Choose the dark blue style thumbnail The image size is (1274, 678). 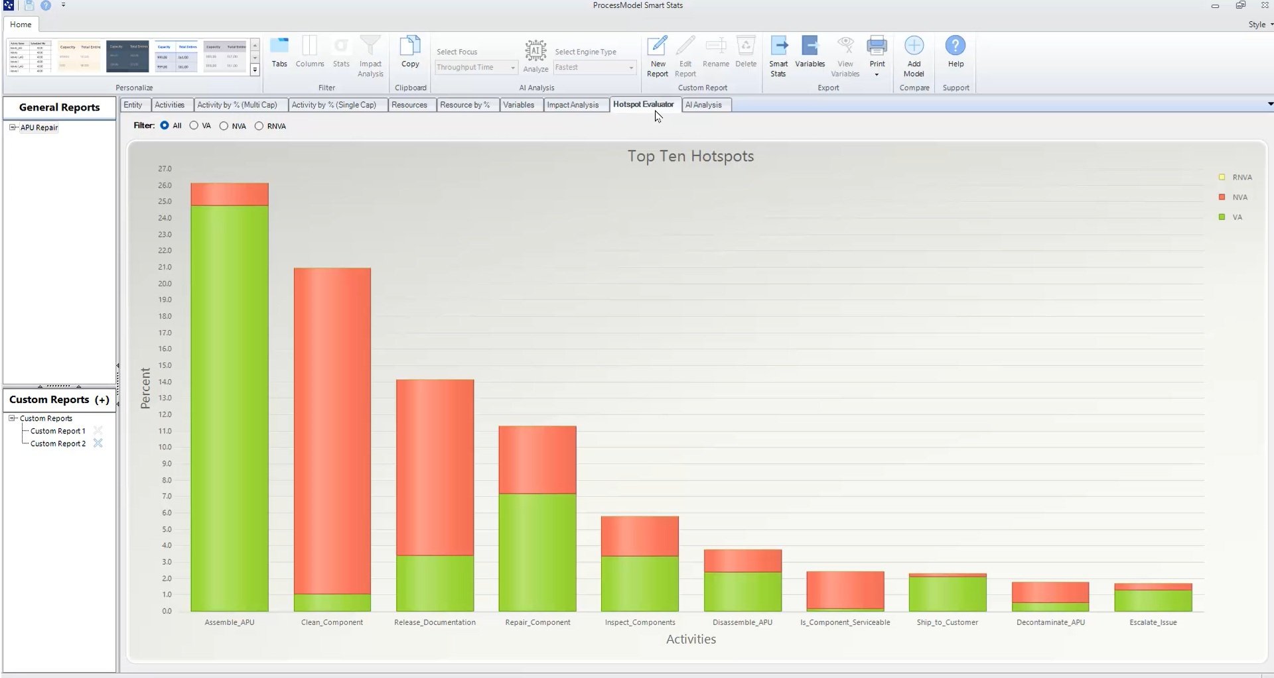(127, 57)
